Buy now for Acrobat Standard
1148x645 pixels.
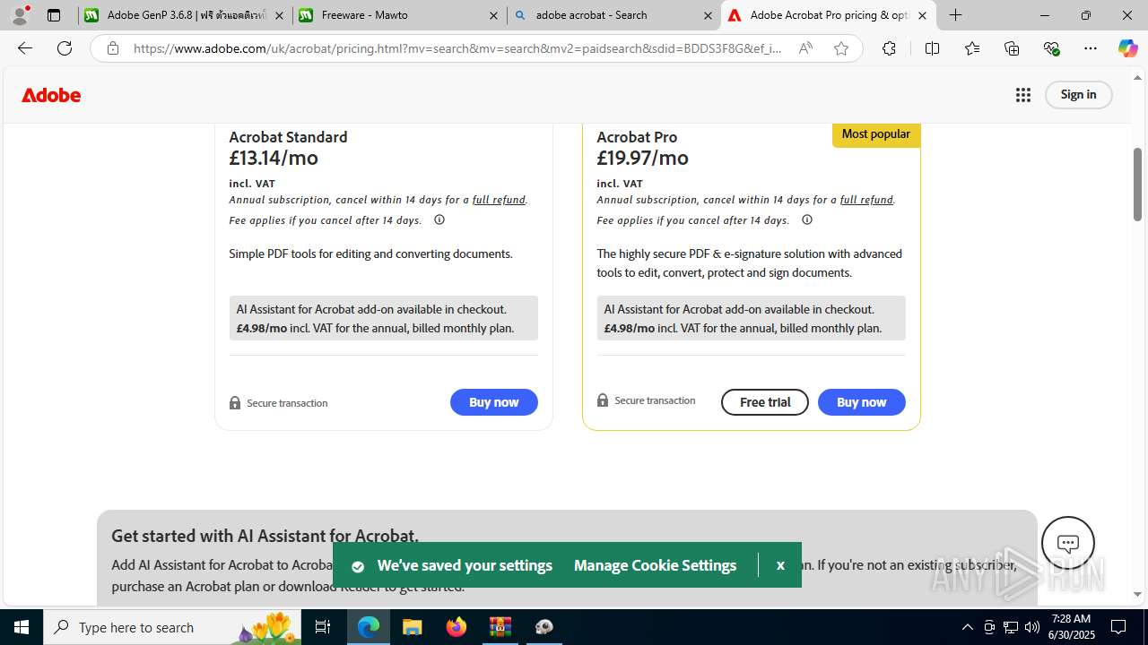pos(494,402)
